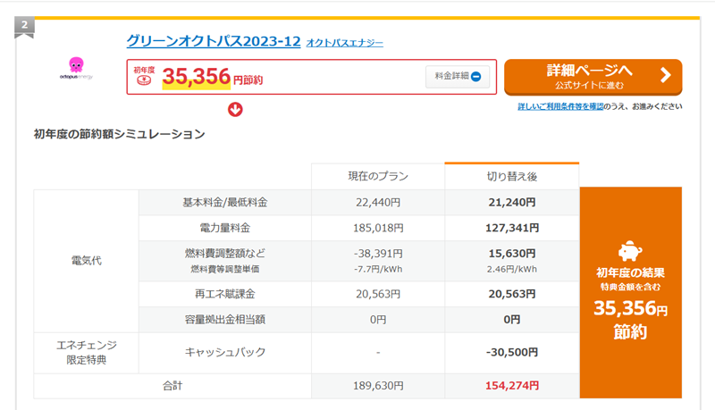Image resolution: width=715 pixels, height=410 pixels.
Task: Click the highlighted 35,356円節約 amount
Action: coord(213,79)
